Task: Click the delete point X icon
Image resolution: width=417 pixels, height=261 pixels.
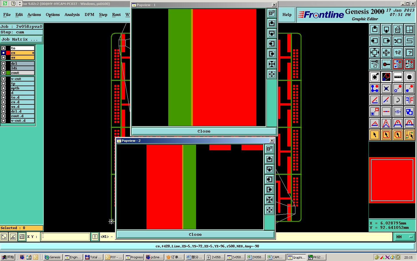Action: click(386, 88)
